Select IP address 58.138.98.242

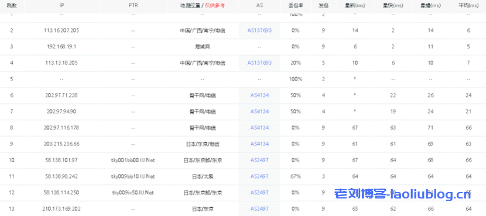coord(61,176)
